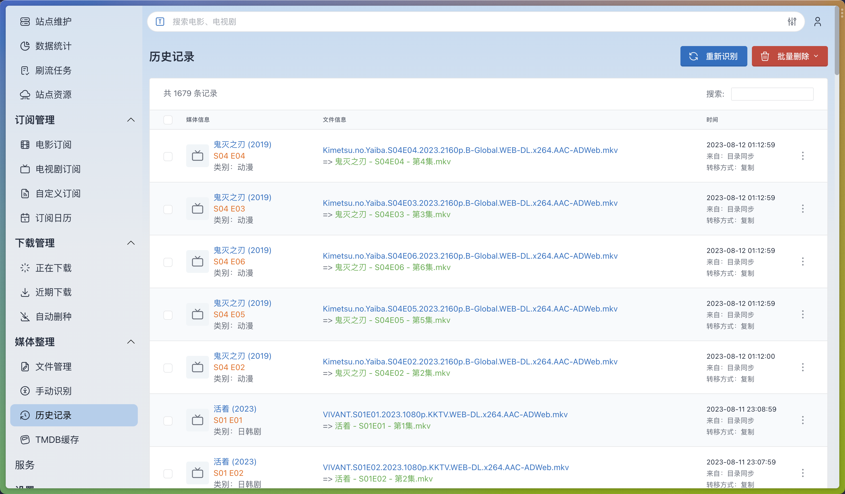Viewport: 845px width, 494px height.
Task: Focus the 搜索电影、电视剧 search field
Action: [x=476, y=22]
